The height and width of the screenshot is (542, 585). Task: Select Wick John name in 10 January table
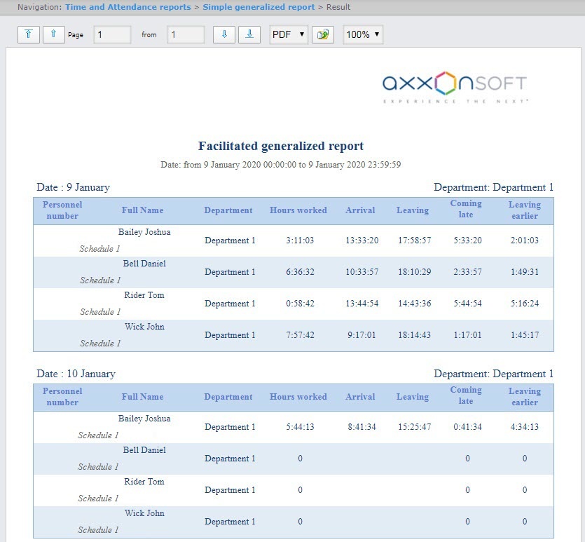tap(144, 513)
